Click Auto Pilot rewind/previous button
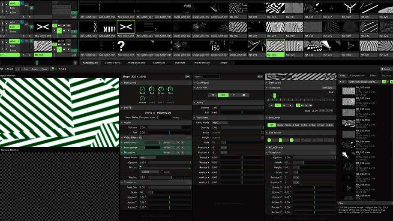 (x=213, y=95)
